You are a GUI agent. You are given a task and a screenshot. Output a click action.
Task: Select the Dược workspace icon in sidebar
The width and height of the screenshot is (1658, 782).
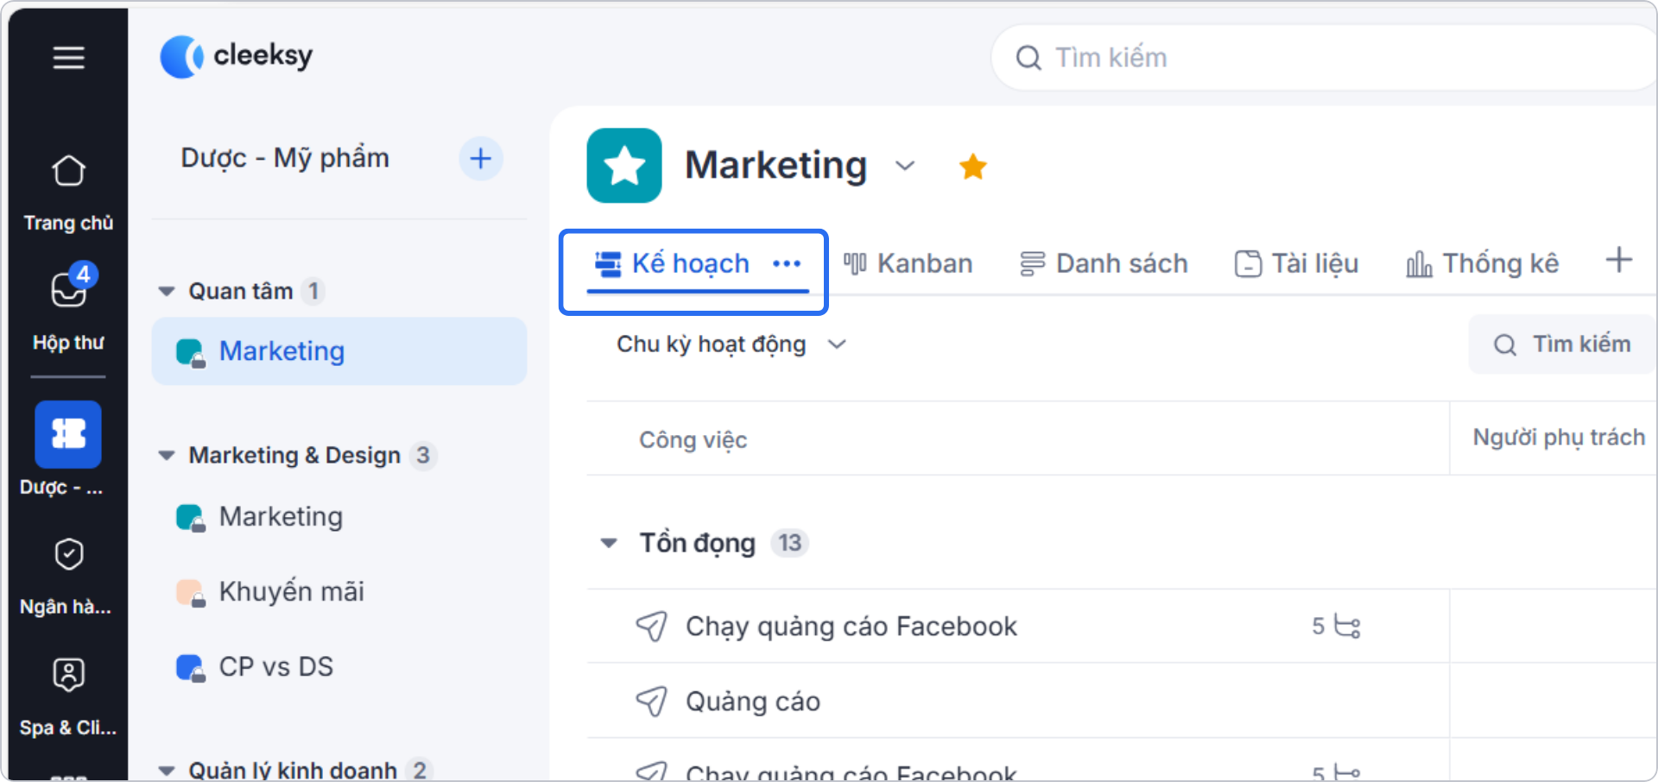pyautogui.click(x=68, y=435)
